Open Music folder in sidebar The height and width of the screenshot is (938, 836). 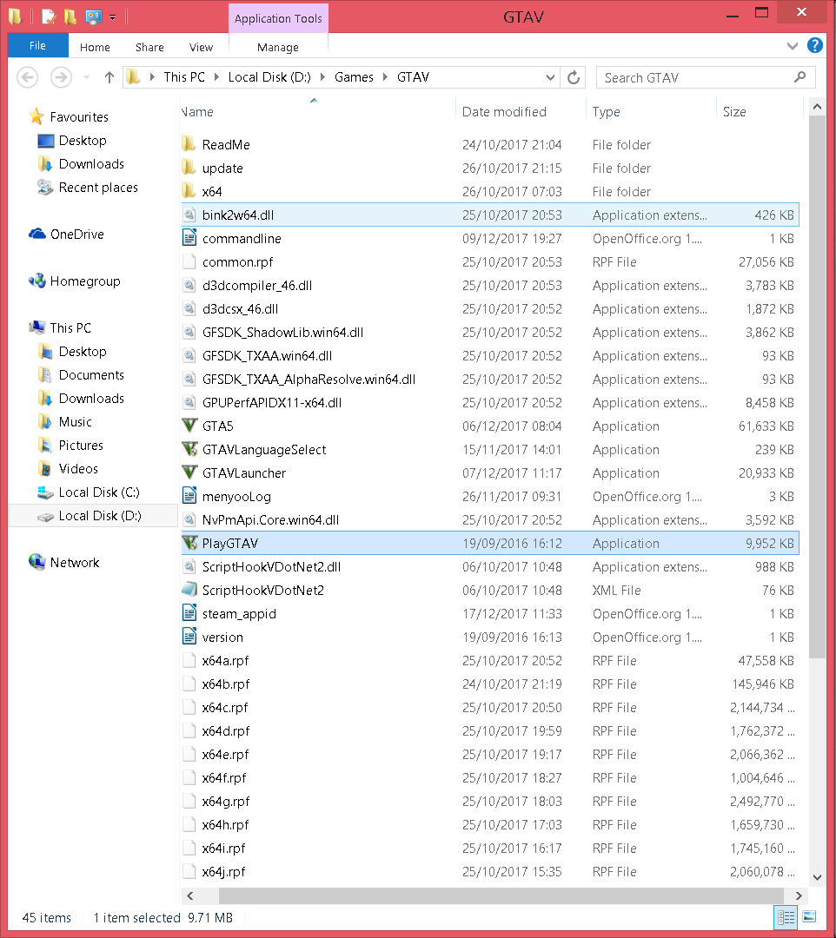(x=76, y=421)
